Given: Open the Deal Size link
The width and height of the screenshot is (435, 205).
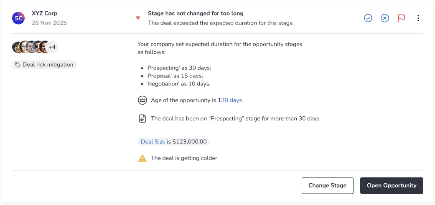Looking at the screenshot, I should tap(153, 142).
